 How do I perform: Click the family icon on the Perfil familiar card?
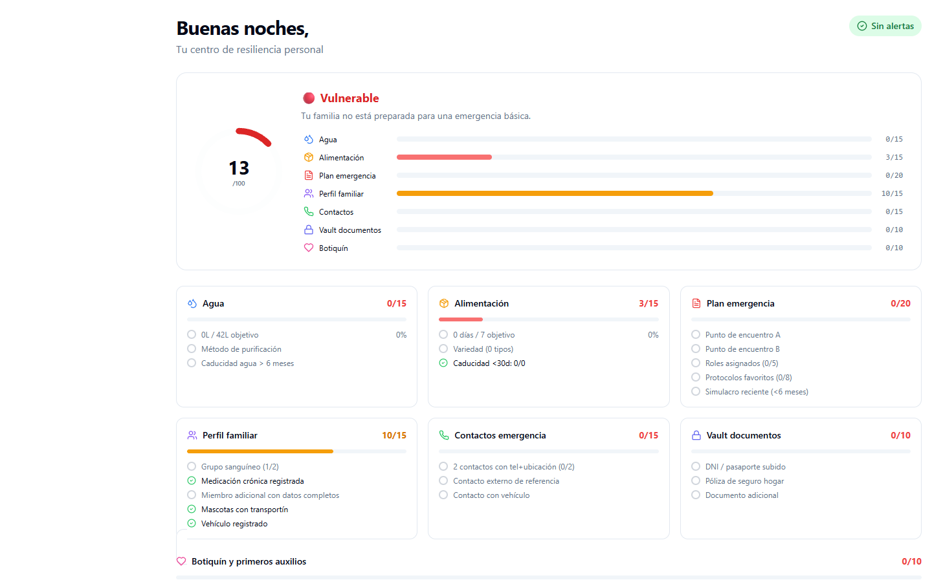click(191, 435)
